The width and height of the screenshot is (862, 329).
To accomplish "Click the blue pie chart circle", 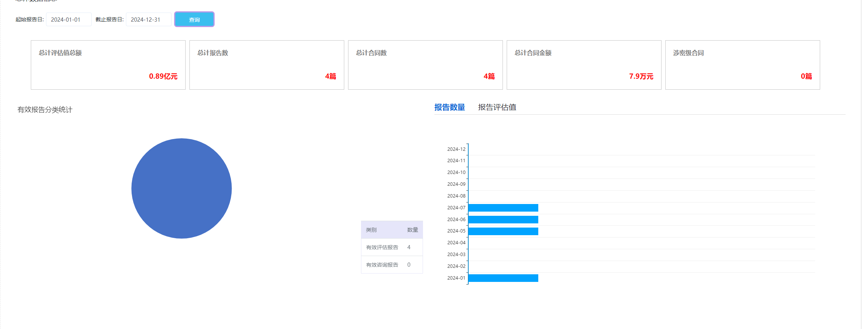I will [181, 188].
